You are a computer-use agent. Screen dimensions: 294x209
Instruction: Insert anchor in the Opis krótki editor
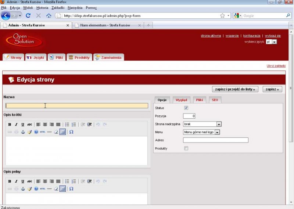point(23,132)
